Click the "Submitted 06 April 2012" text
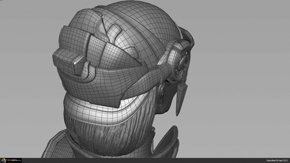Image resolution: width=290 pixels, height=163 pixels. pos(277,160)
